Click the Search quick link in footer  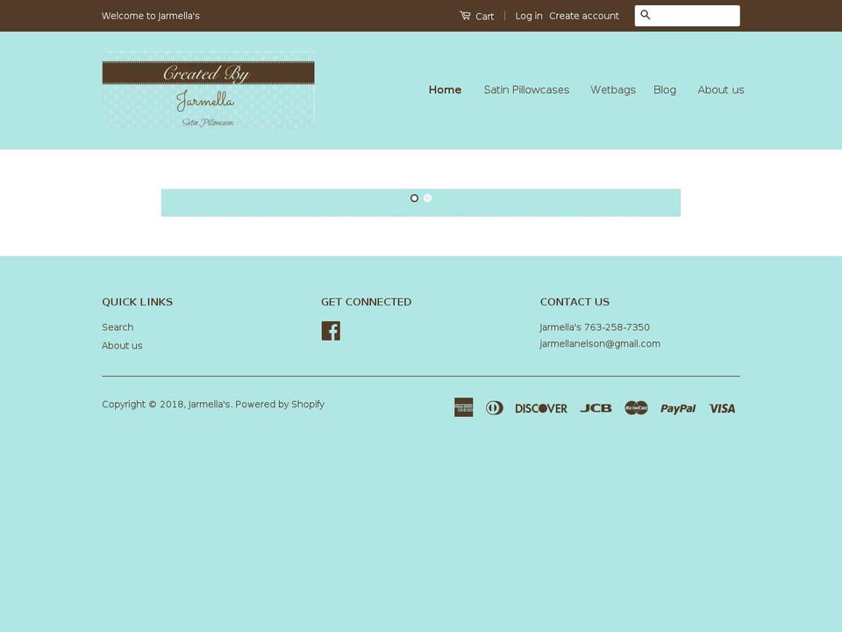(x=118, y=327)
